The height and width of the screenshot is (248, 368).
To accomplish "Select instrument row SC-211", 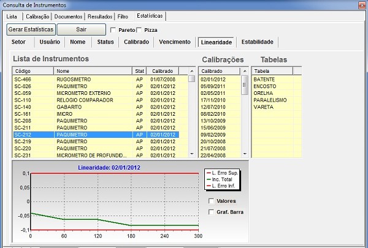I will 96,128.
